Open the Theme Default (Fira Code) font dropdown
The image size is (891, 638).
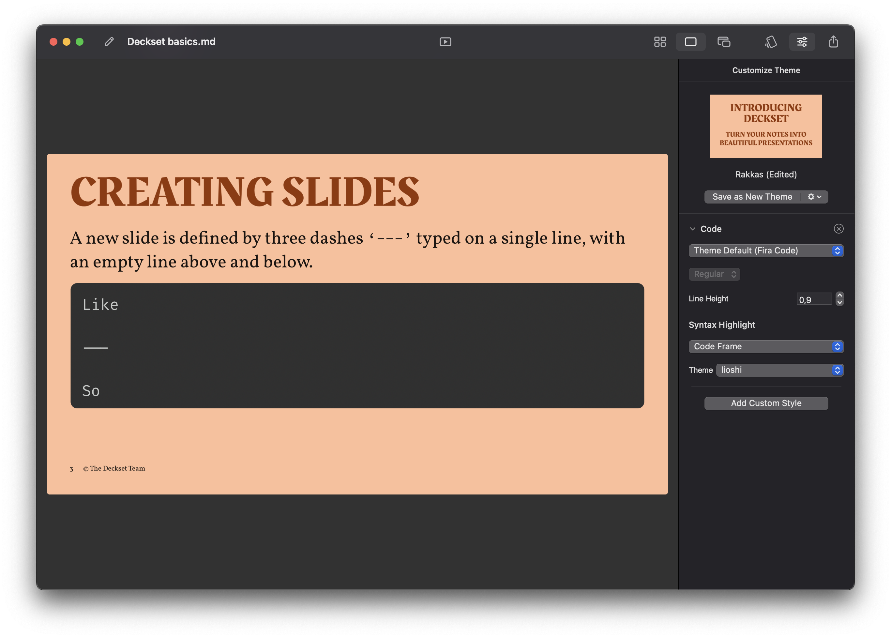click(x=766, y=251)
